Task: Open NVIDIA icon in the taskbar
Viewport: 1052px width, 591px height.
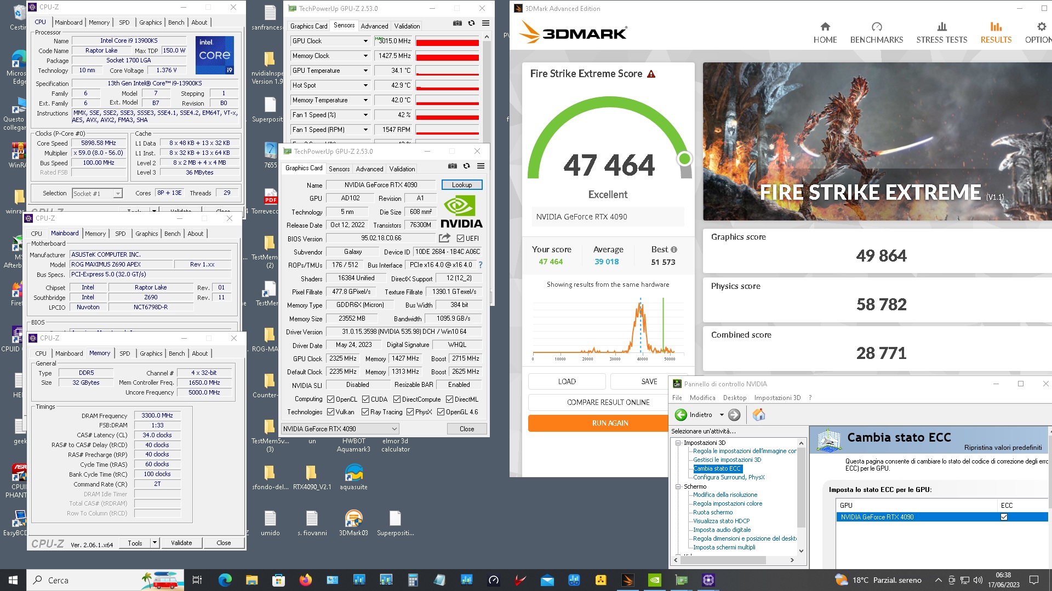Action: 654,580
